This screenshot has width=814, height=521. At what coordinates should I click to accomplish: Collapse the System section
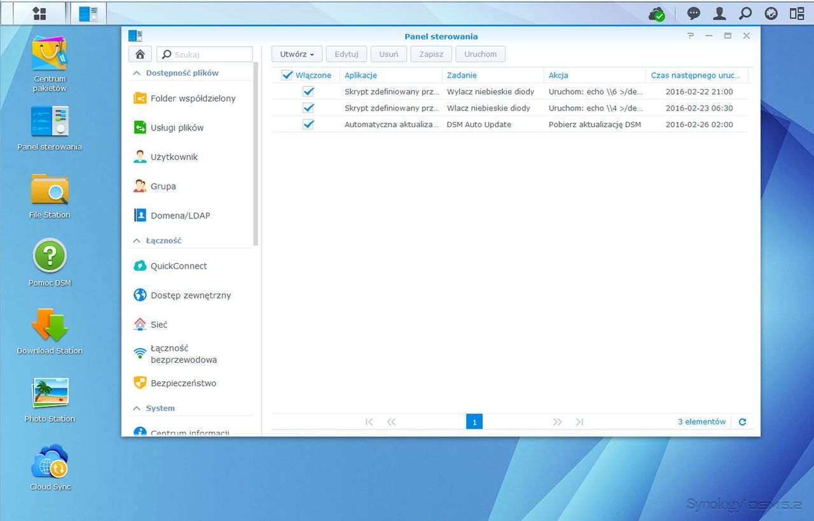click(136, 409)
